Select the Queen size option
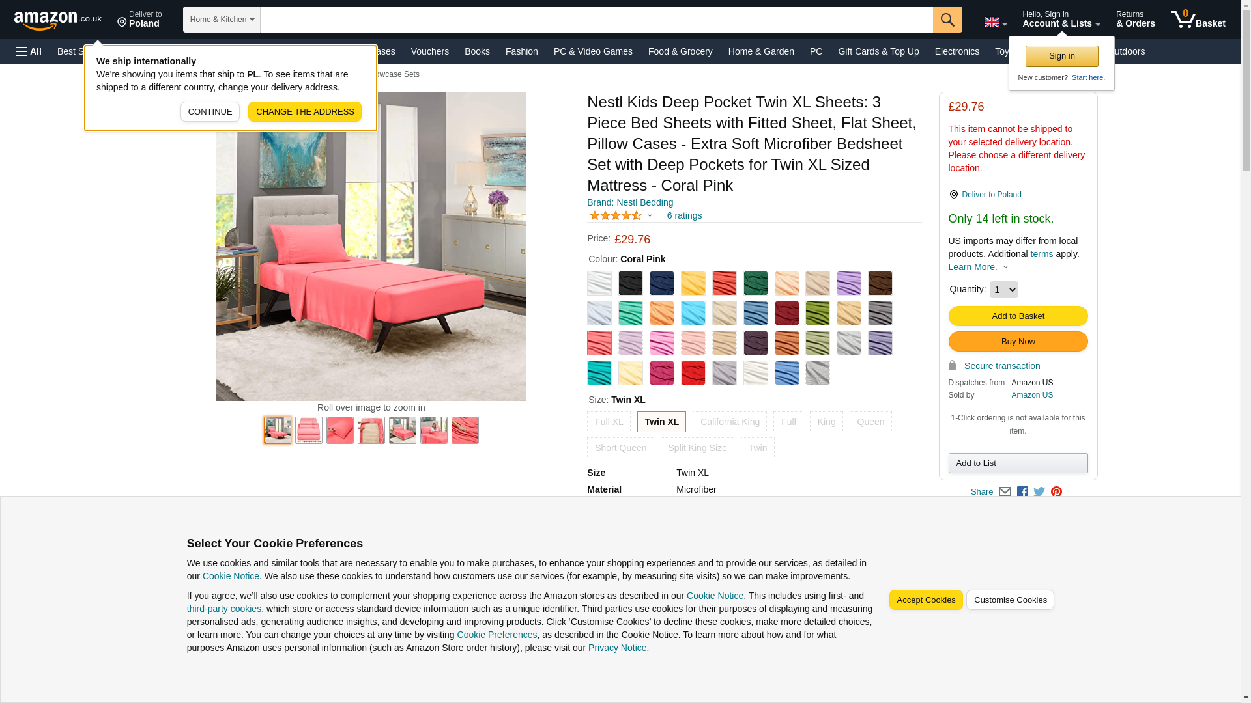Viewport: 1251px width, 703px height. [870, 422]
